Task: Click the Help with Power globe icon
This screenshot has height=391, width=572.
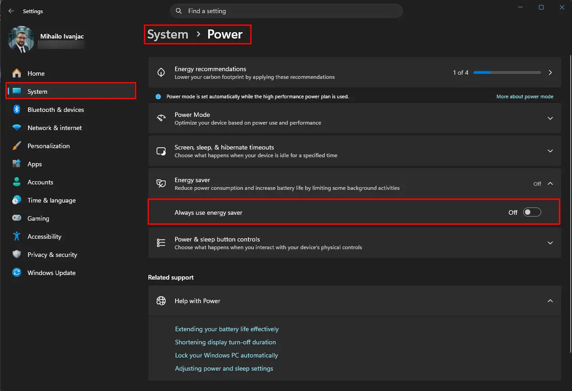Action: tap(161, 301)
